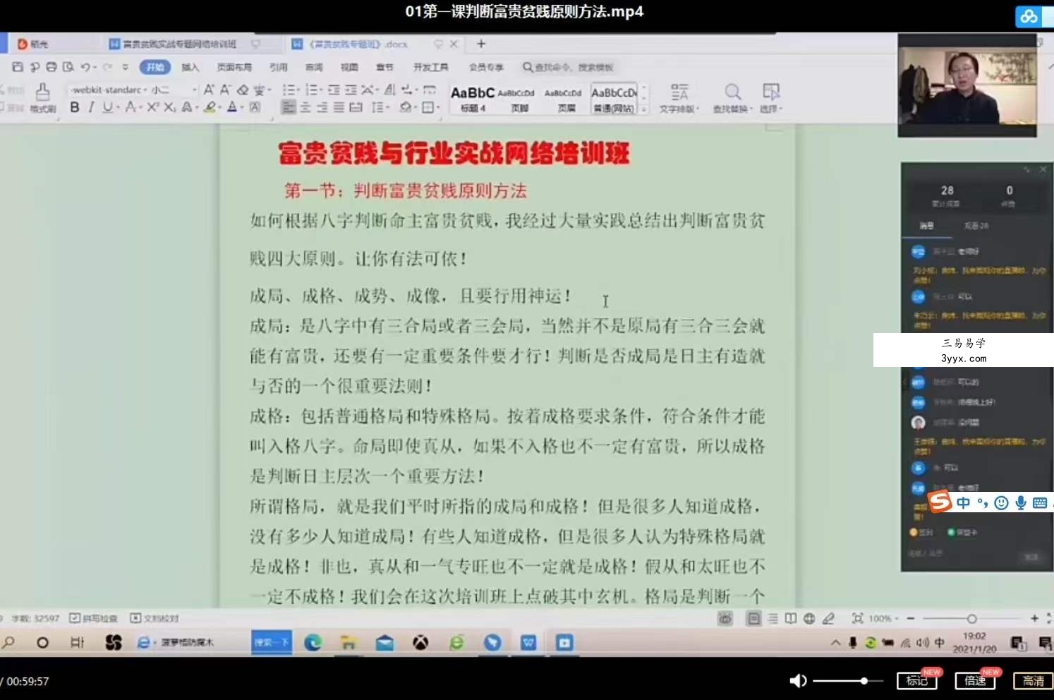Open playback speed options in video player
Viewport: 1054px width, 700px height.
975,681
